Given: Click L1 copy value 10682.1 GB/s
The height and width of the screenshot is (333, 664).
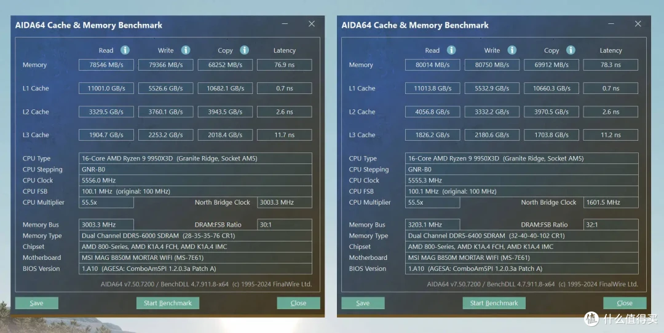Looking at the screenshot, I should click(x=225, y=88).
